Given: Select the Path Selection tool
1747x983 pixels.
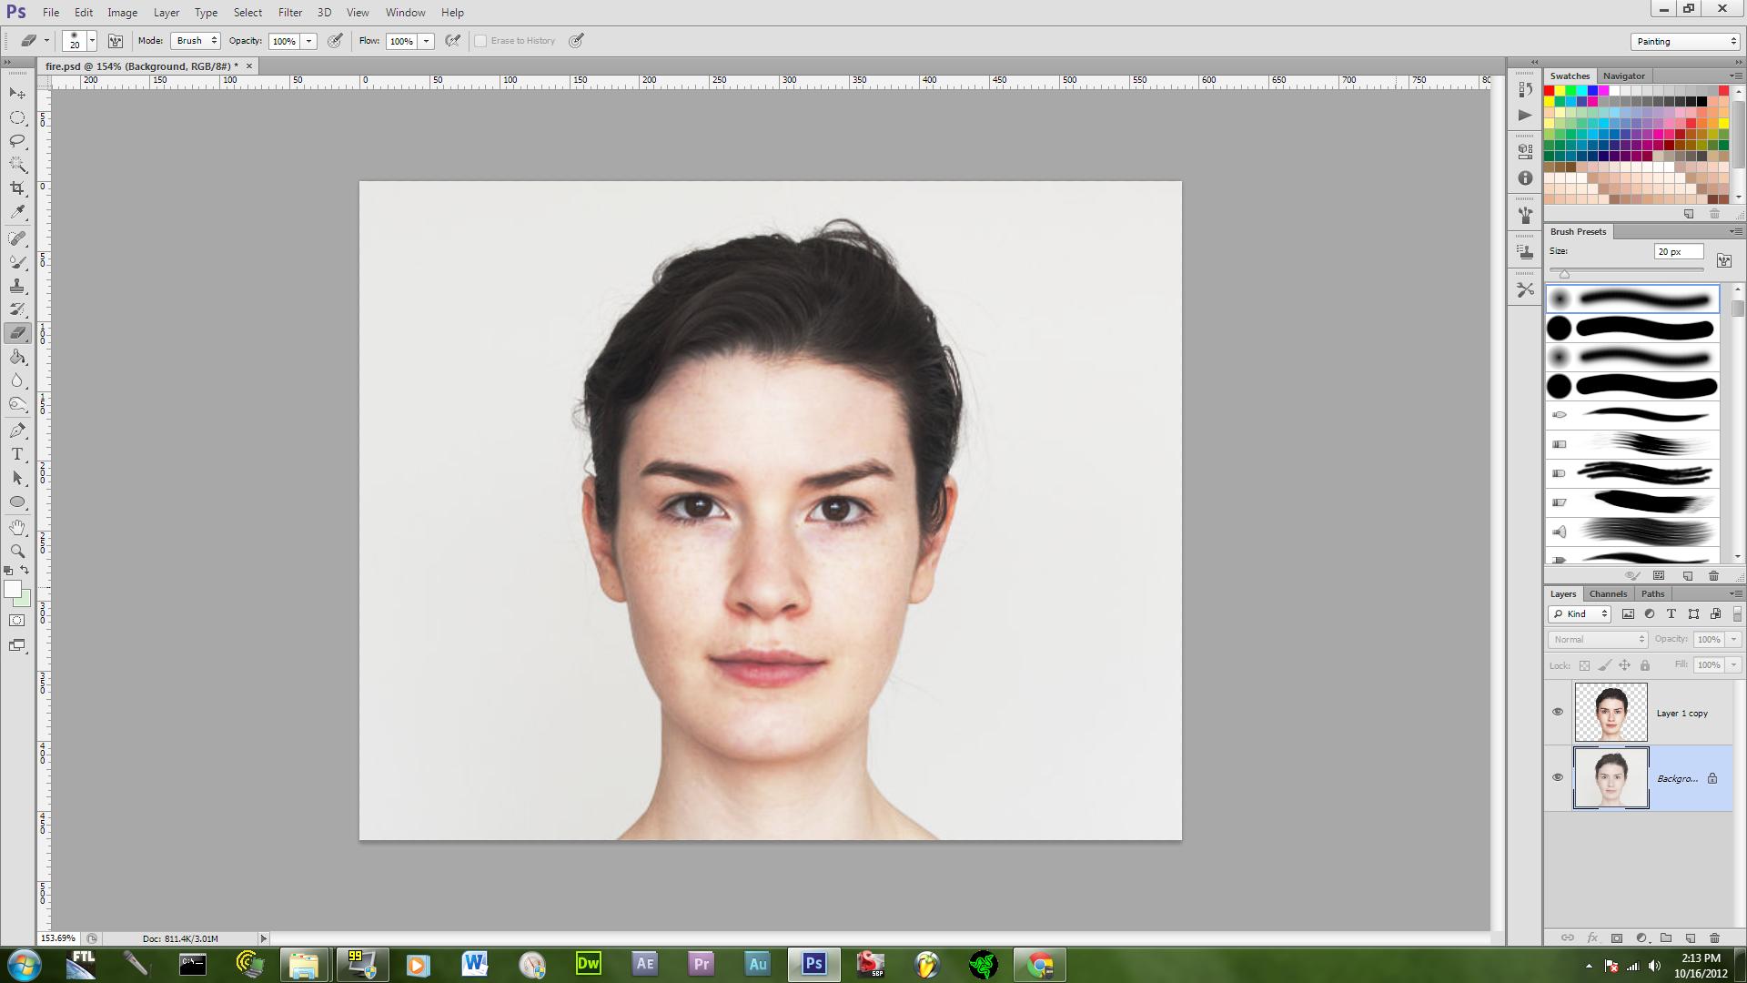Looking at the screenshot, I should (x=17, y=478).
